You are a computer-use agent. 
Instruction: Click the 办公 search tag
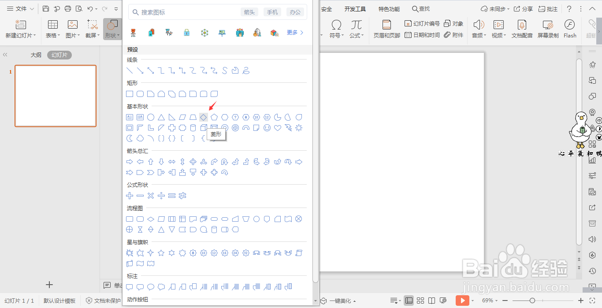pos(295,12)
